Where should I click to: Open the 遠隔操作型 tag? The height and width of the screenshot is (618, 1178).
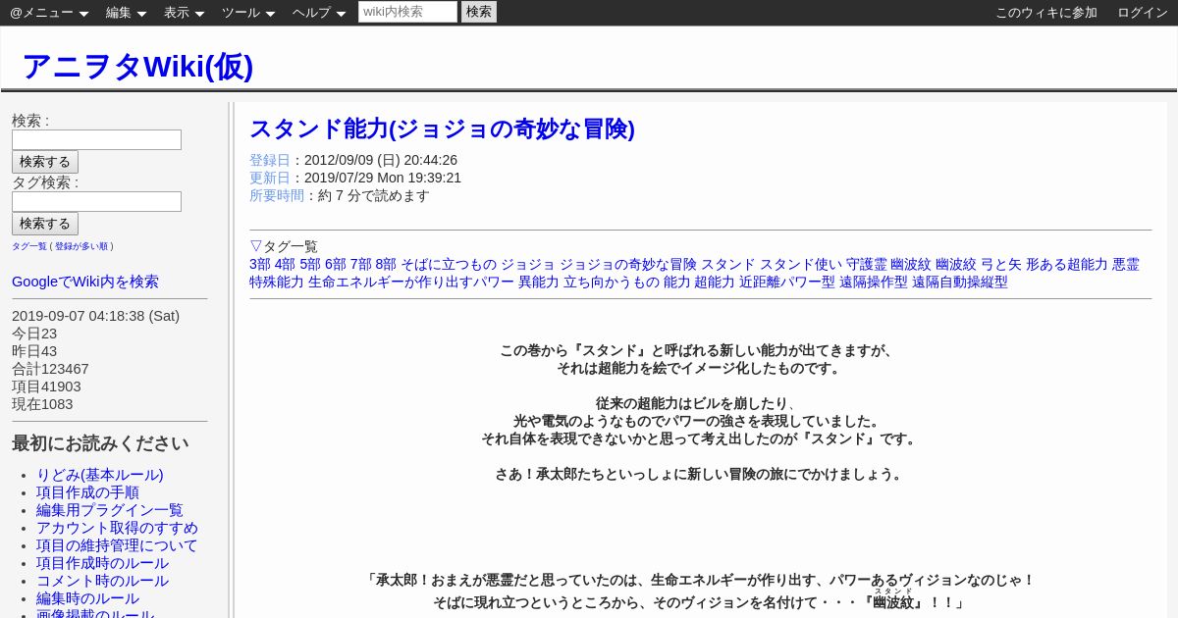874,282
